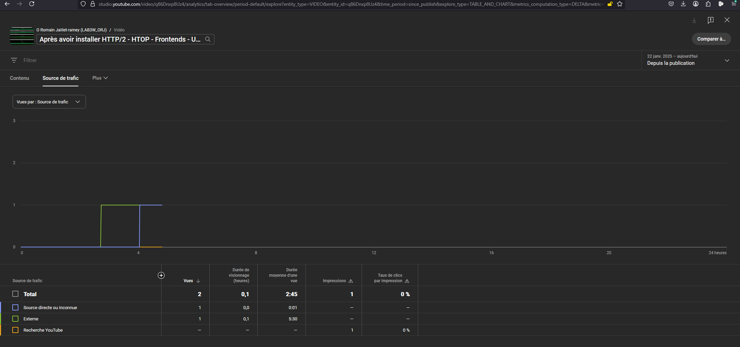Click the Source directe duration 0:01

click(293, 307)
